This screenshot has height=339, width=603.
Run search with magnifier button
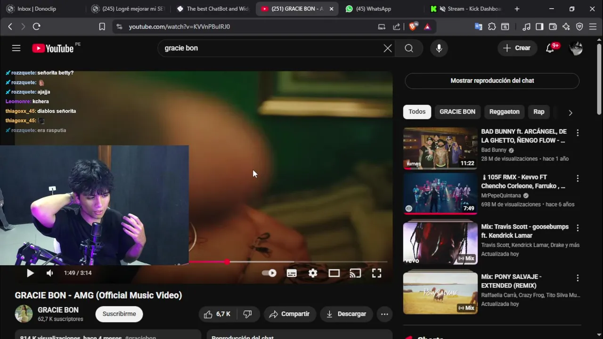pos(409,48)
